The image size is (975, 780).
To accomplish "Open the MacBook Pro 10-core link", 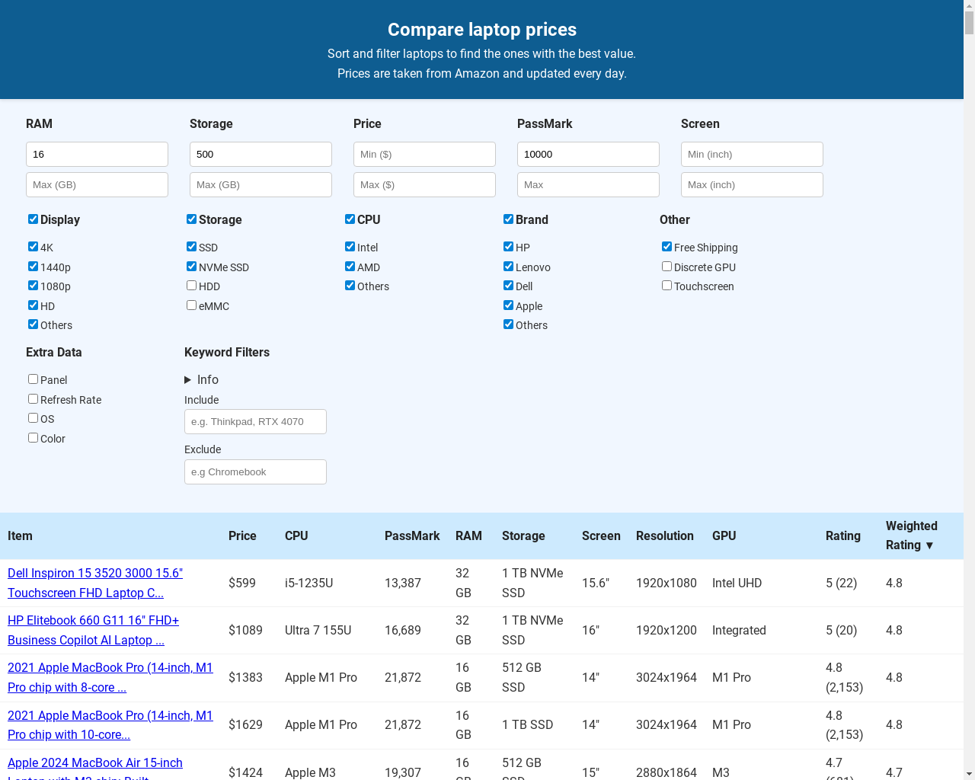I will click(x=110, y=724).
